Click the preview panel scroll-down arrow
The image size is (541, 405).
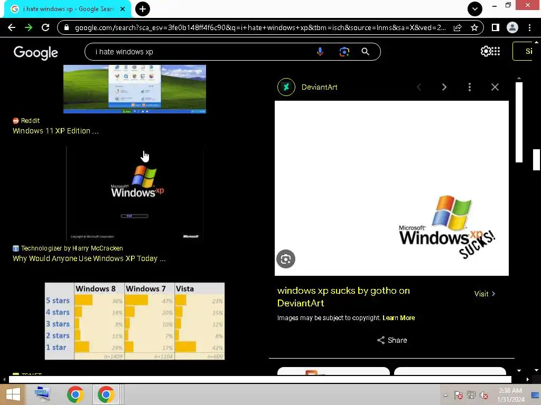(519, 371)
